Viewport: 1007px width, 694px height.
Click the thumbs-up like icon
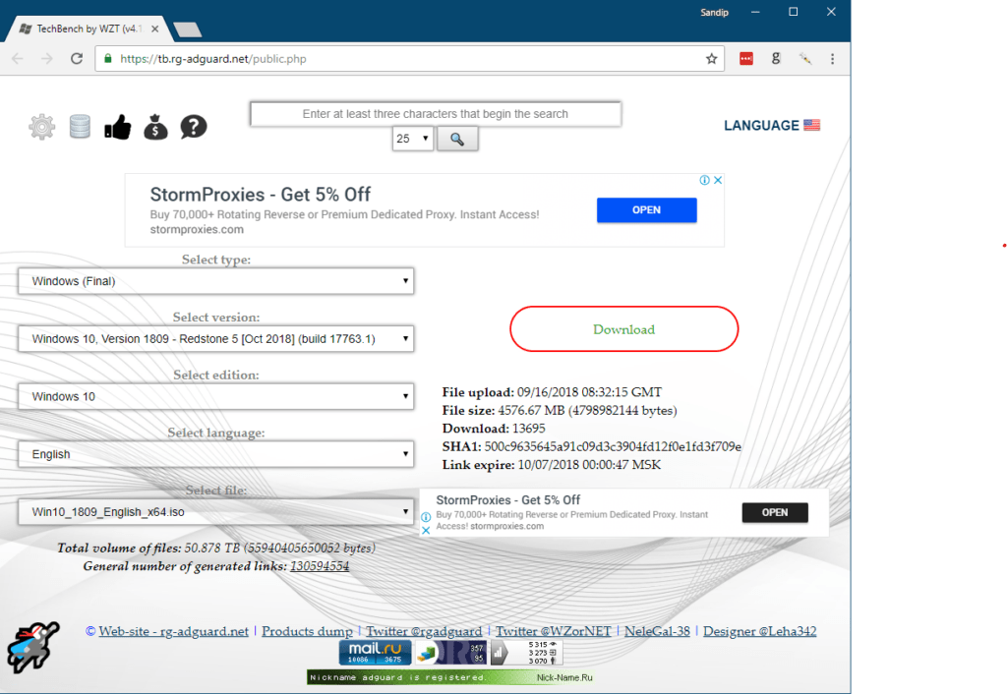coord(117,126)
